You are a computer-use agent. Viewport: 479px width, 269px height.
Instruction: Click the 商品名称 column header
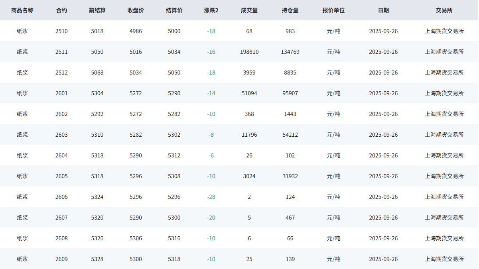pos(22,10)
